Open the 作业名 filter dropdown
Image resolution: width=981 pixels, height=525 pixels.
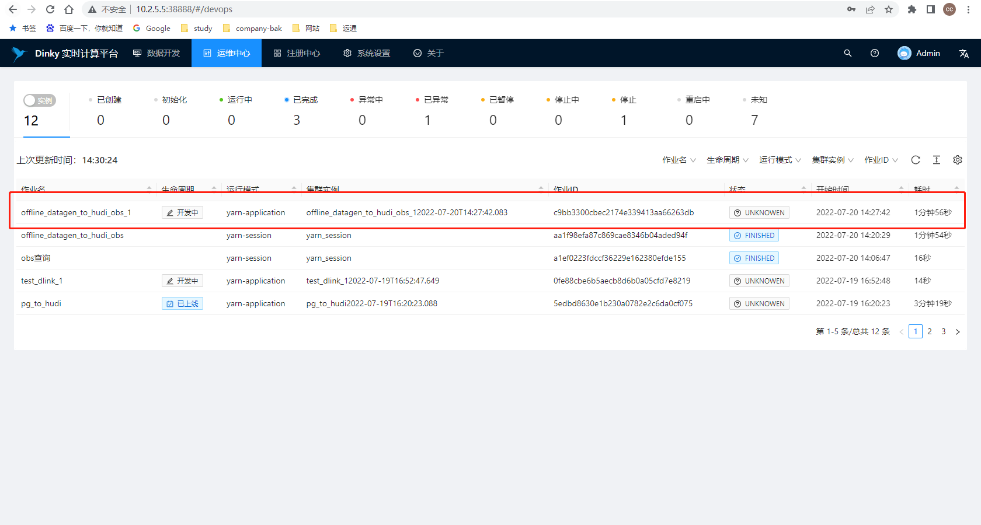tap(679, 160)
